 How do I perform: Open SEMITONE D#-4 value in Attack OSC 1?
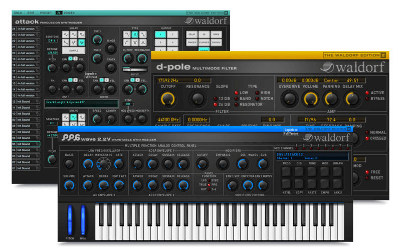(52, 41)
